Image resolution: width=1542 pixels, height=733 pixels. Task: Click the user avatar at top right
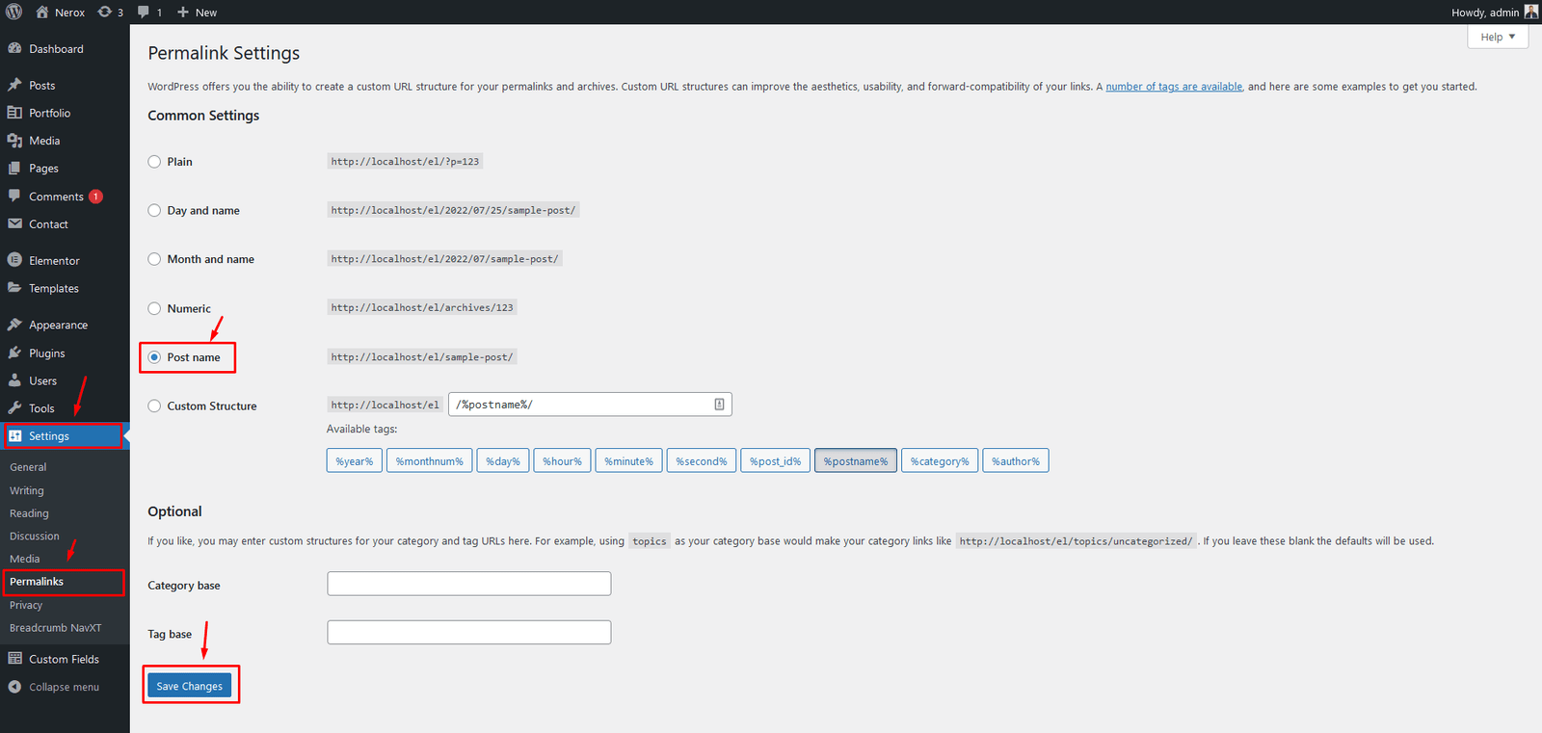tap(1530, 12)
